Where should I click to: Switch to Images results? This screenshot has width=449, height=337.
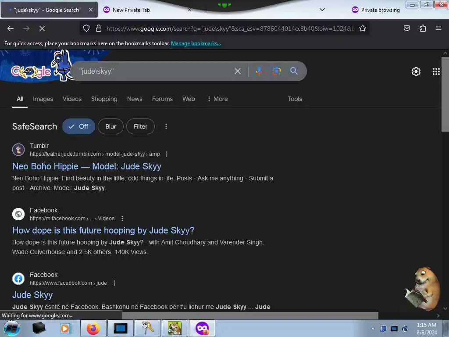click(x=43, y=99)
